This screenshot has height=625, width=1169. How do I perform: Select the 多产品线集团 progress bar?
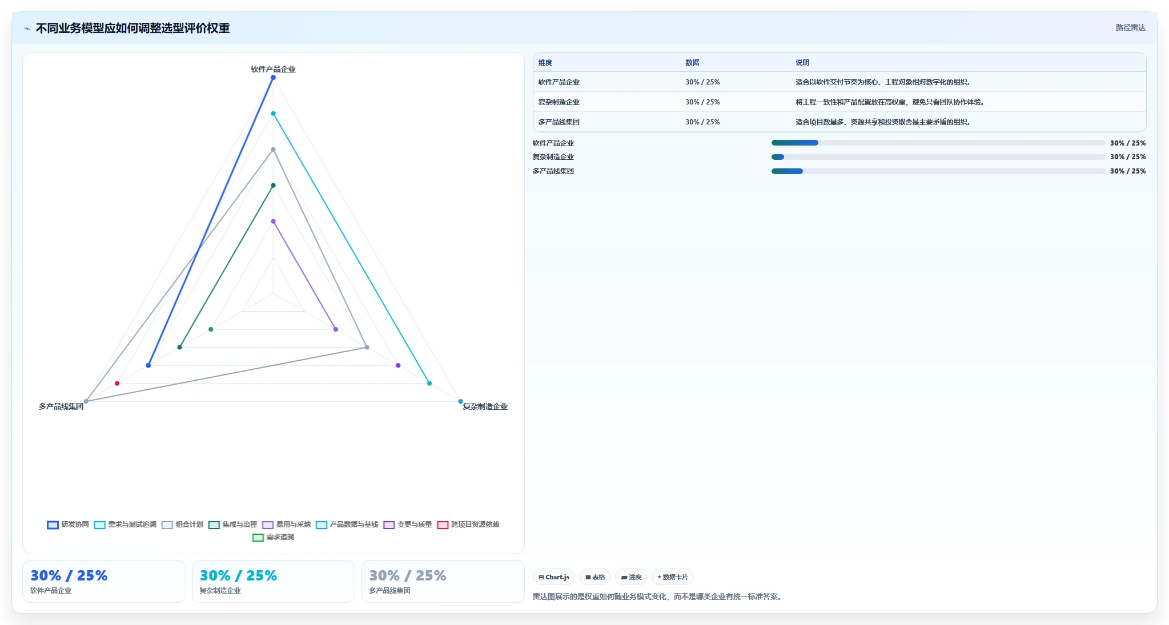[x=938, y=171]
